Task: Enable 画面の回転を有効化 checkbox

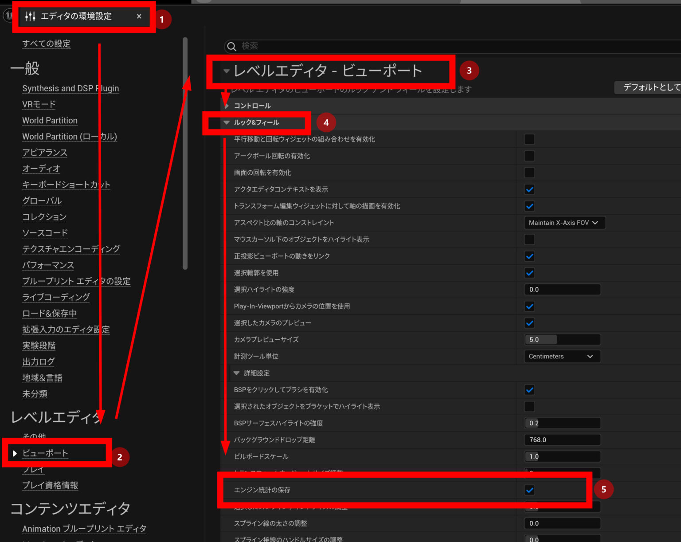Action: click(x=529, y=173)
